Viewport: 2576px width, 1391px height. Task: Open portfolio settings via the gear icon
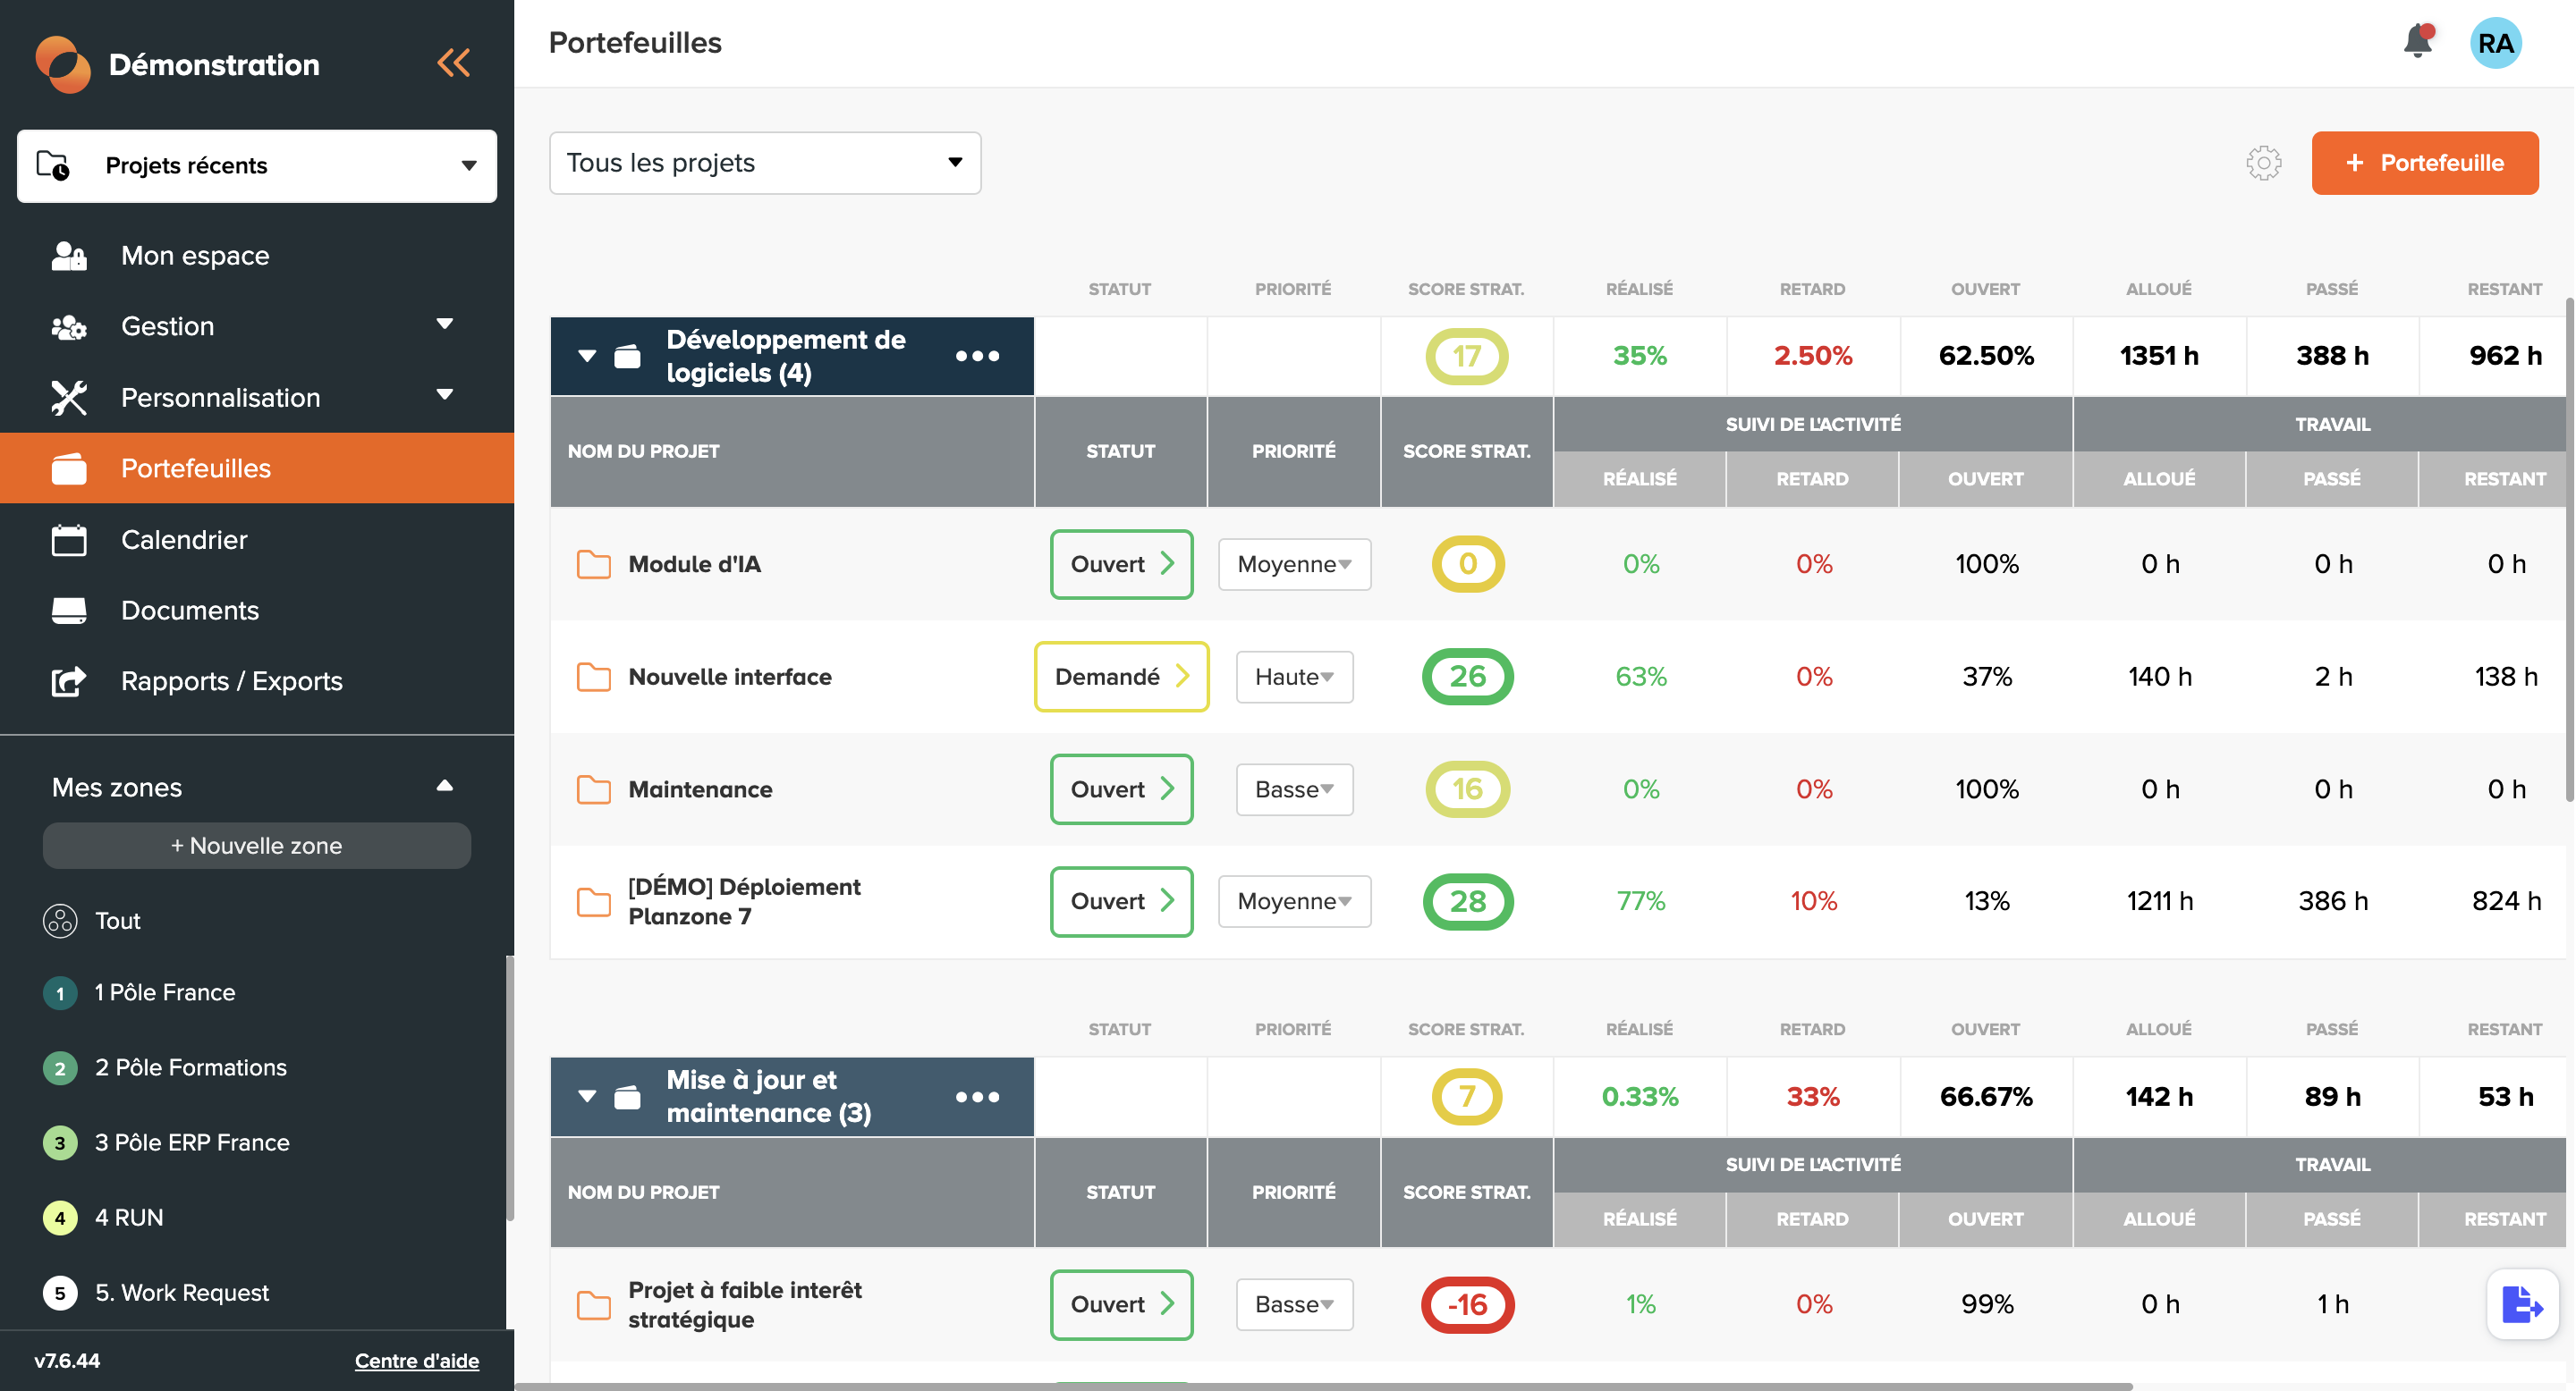[2264, 163]
